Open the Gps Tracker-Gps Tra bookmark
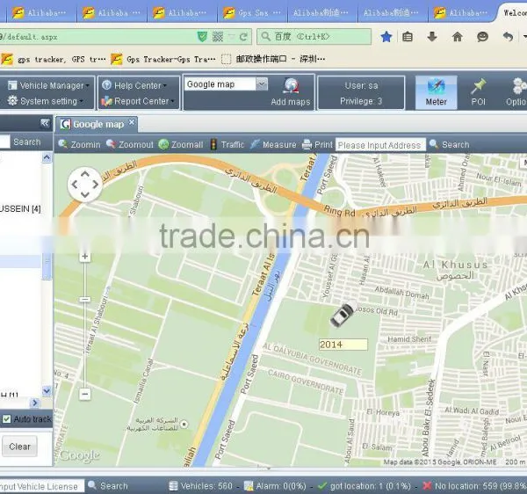 tap(163, 59)
